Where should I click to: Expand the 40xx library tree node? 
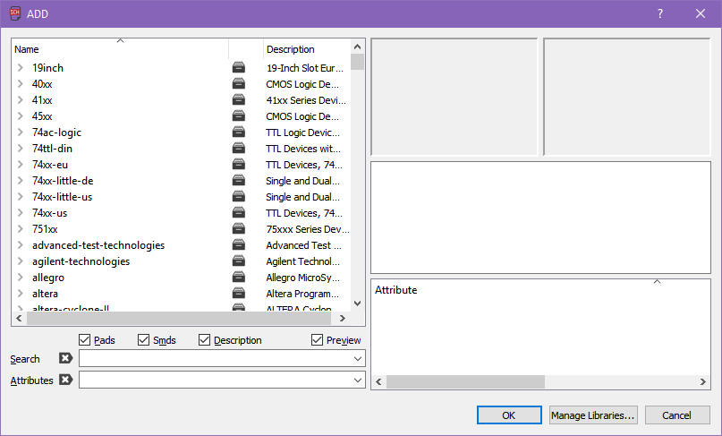(20, 84)
